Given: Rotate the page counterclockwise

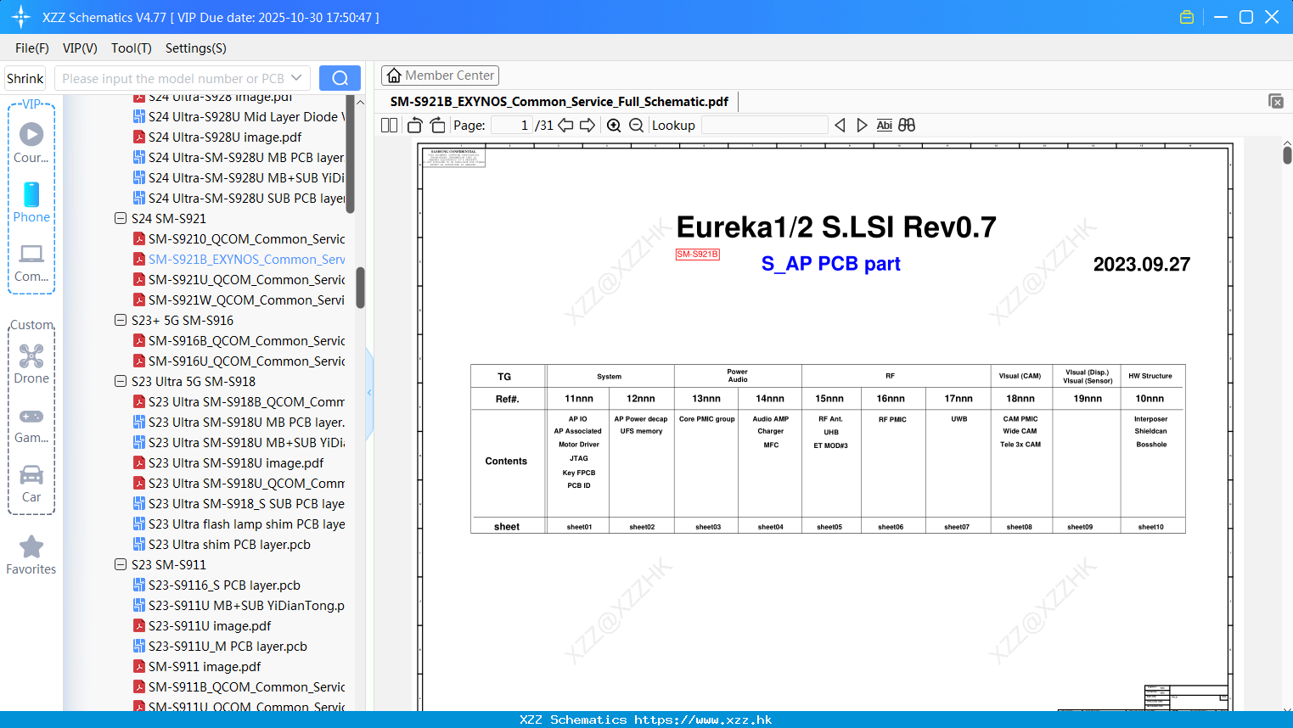Looking at the screenshot, I should point(414,125).
